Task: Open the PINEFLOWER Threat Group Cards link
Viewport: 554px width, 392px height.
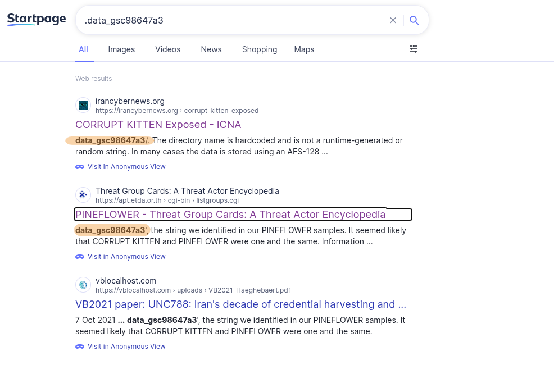Action: click(230, 215)
